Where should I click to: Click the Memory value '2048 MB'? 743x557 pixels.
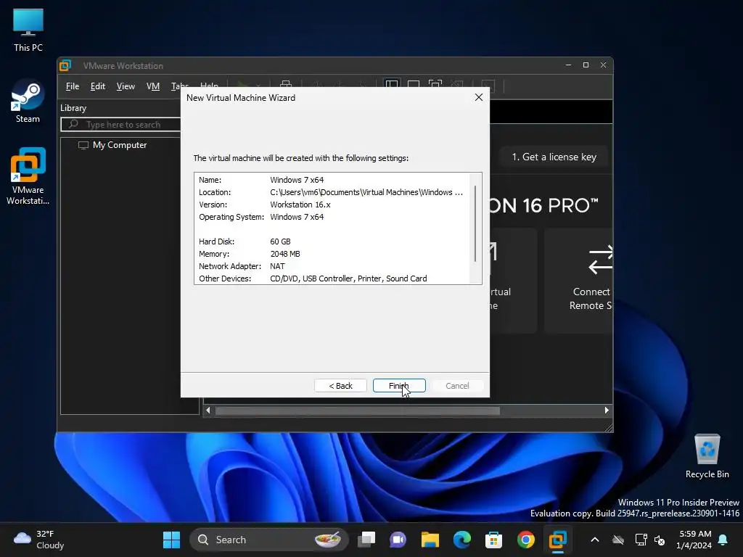(284, 254)
